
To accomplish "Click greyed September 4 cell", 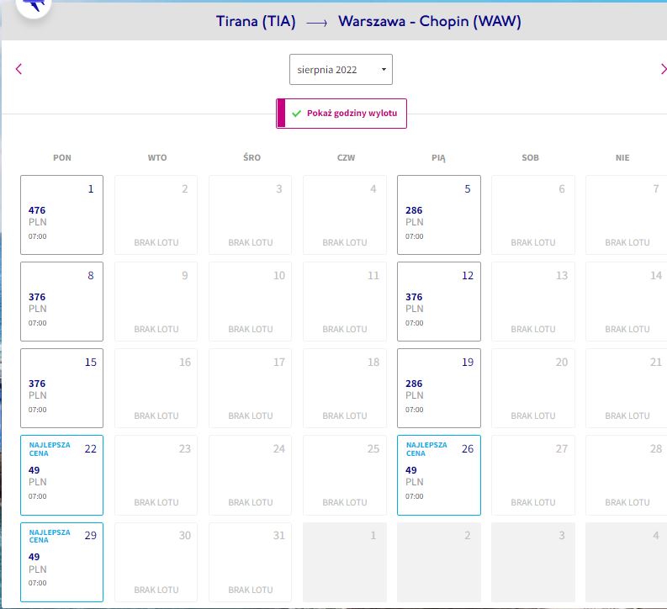I will pos(626,562).
